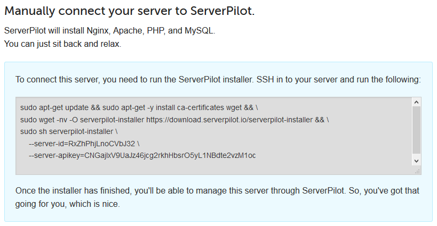Image resolution: width=437 pixels, height=226 pixels.
Task: Click the '--server-id=RxZhPhjLnoCVbJ32' line
Action: click(84, 144)
